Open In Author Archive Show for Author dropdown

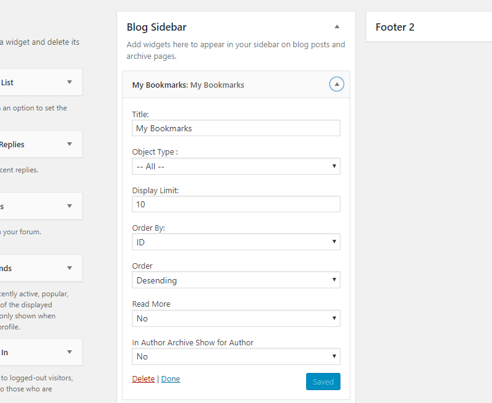(x=236, y=356)
